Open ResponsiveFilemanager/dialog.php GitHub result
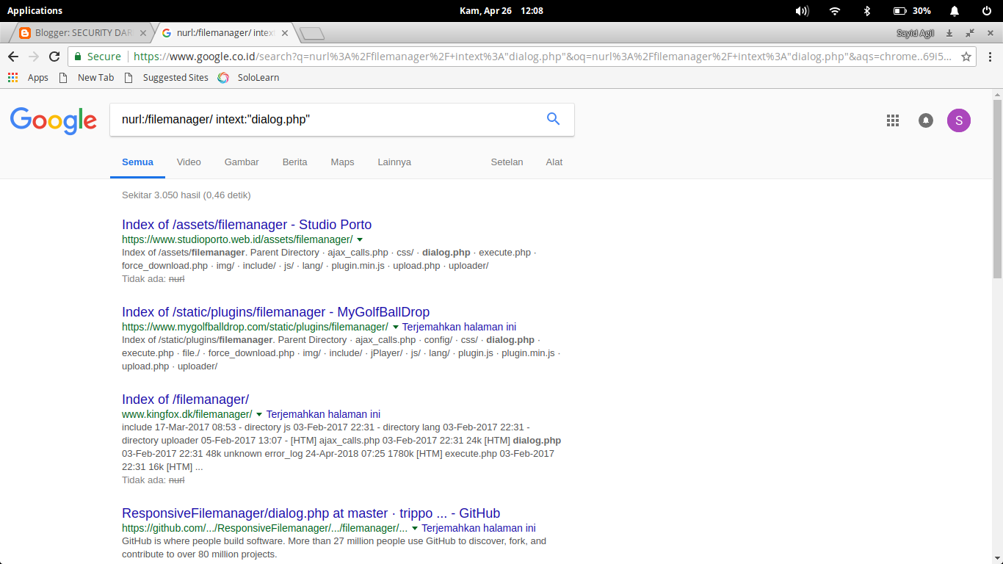 [311, 513]
